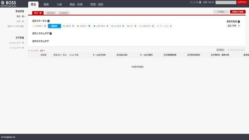
Task: Open the お問い合わせ link
Action: tap(208, 2)
